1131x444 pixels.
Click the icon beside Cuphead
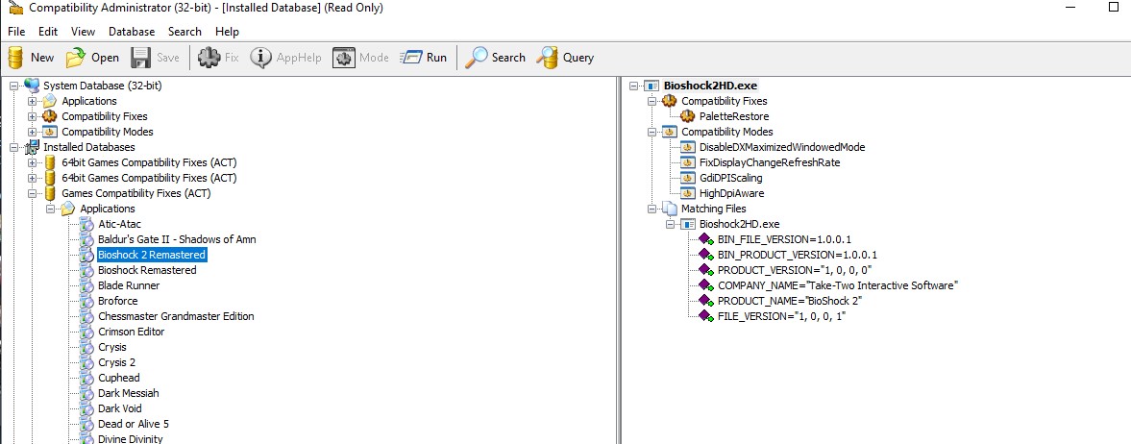(x=87, y=378)
